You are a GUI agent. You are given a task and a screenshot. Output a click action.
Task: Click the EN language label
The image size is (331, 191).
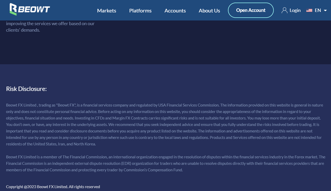(x=318, y=10)
